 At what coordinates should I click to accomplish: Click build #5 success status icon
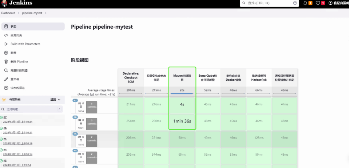point(1,139)
